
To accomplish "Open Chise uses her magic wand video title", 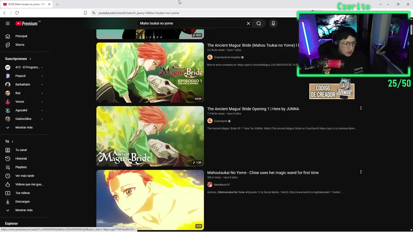I will click(x=263, y=173).
